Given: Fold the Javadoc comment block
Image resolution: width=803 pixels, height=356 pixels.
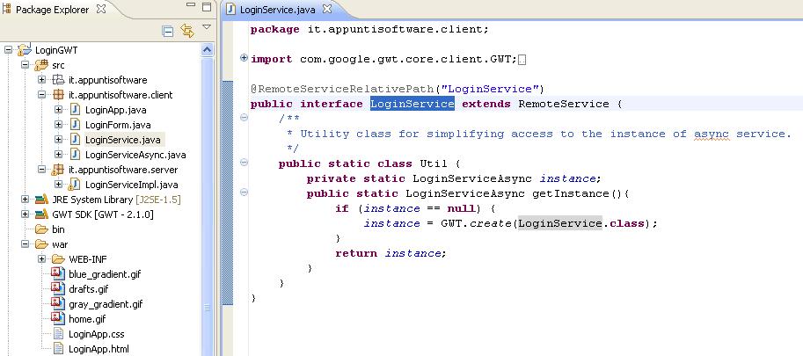Looking at the screenshot, I should pyautogui.click(x=244, y=118).
